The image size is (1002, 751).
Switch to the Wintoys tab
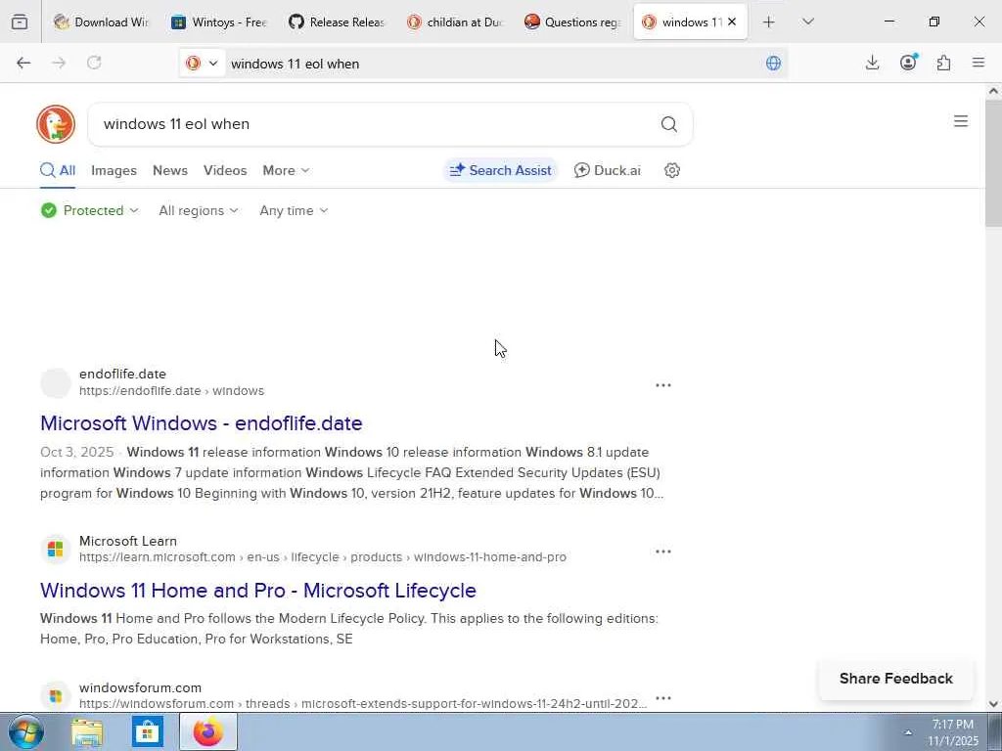219,22
